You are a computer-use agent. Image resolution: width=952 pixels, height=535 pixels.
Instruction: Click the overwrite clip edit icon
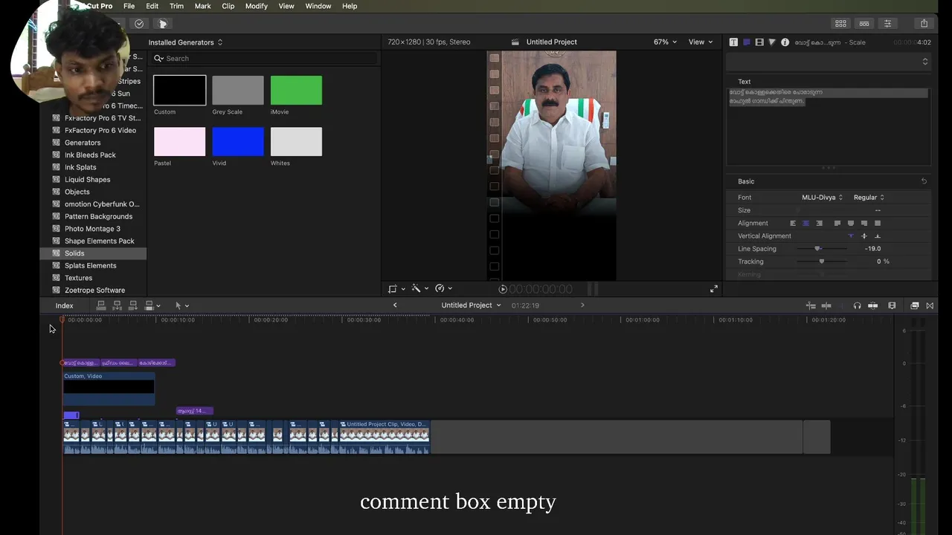tap(149, 305)
